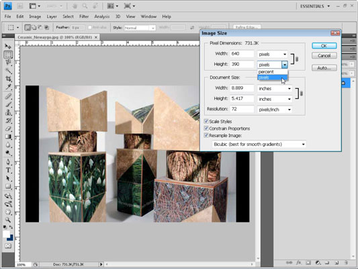
Task: Open document Height inches dropdown
Action: tap(275, 99)
